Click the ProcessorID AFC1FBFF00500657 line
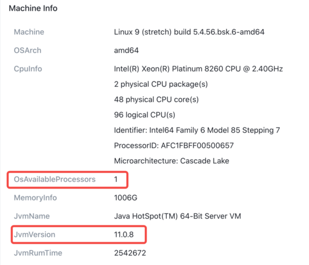Image resolution: width=309 pixels, height=265 pixels. tap(174, 145)
